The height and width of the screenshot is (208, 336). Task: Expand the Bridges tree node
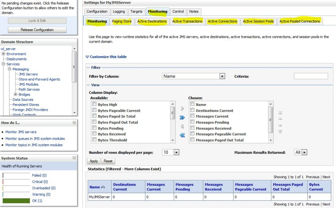[15, 94]
